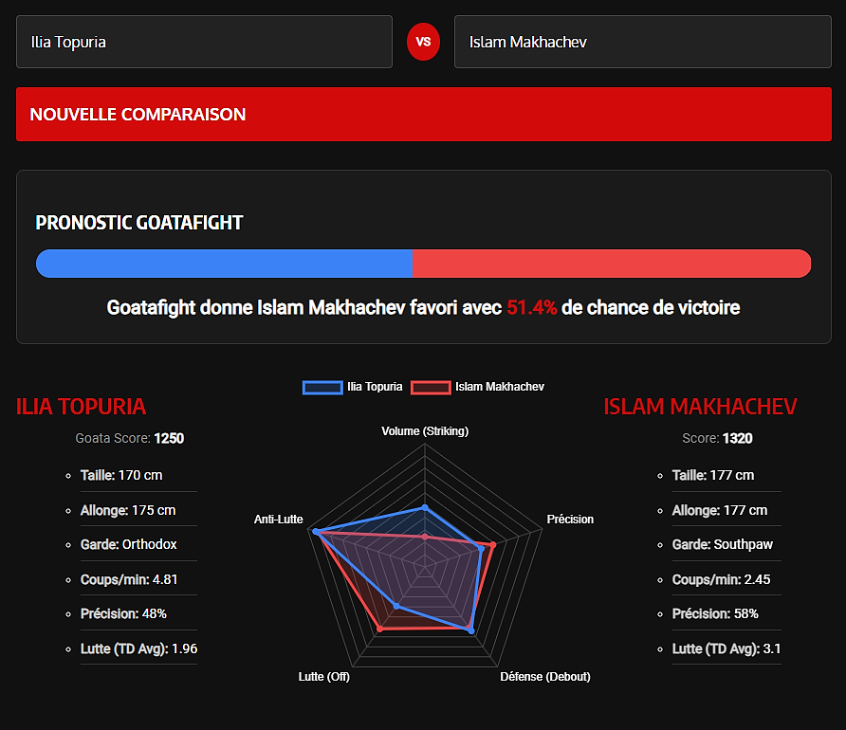Click the blue-red prediction probability bar

(423, 264)
